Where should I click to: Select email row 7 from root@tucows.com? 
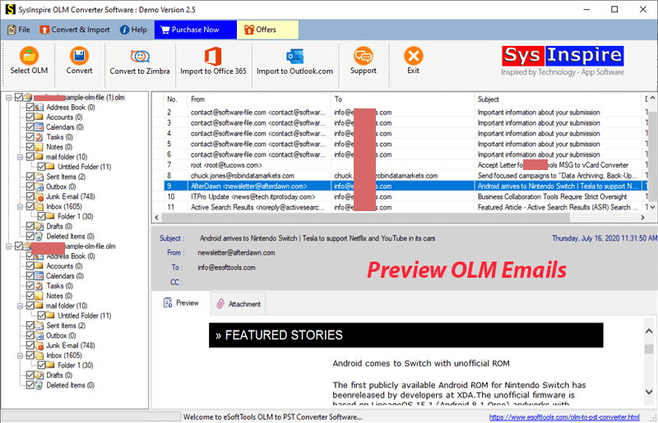(403, 165)
